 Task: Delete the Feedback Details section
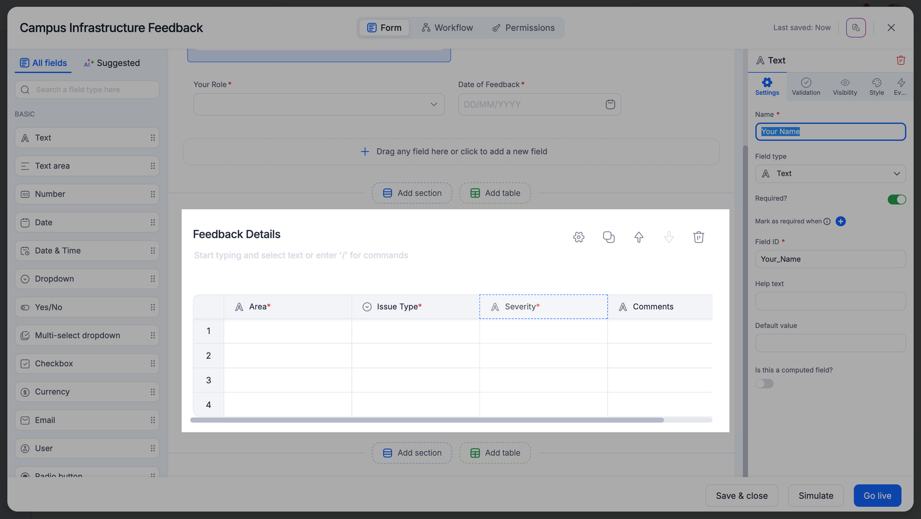698,237
